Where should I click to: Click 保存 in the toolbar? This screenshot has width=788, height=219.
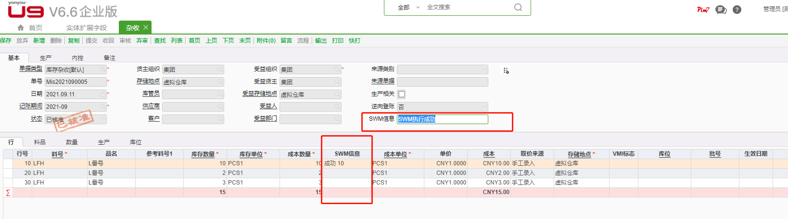[6, 41]
